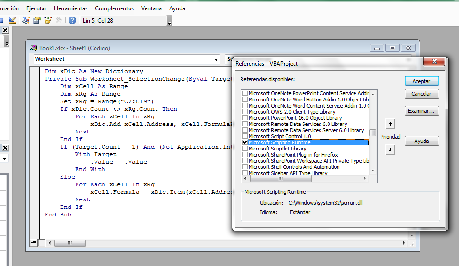Screen dimensions: 459x266
Task: Move reference priority down with arrow
Action: coord(390,150)
